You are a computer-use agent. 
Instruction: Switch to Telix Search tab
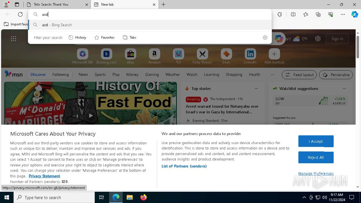coord(57,5)
